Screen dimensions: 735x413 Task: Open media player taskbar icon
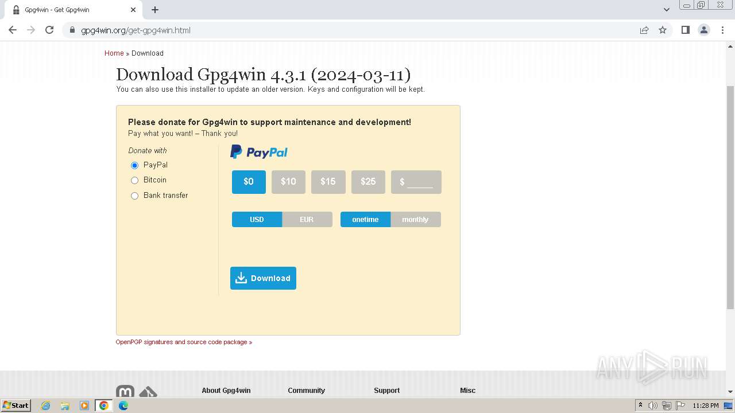(84, 406)
